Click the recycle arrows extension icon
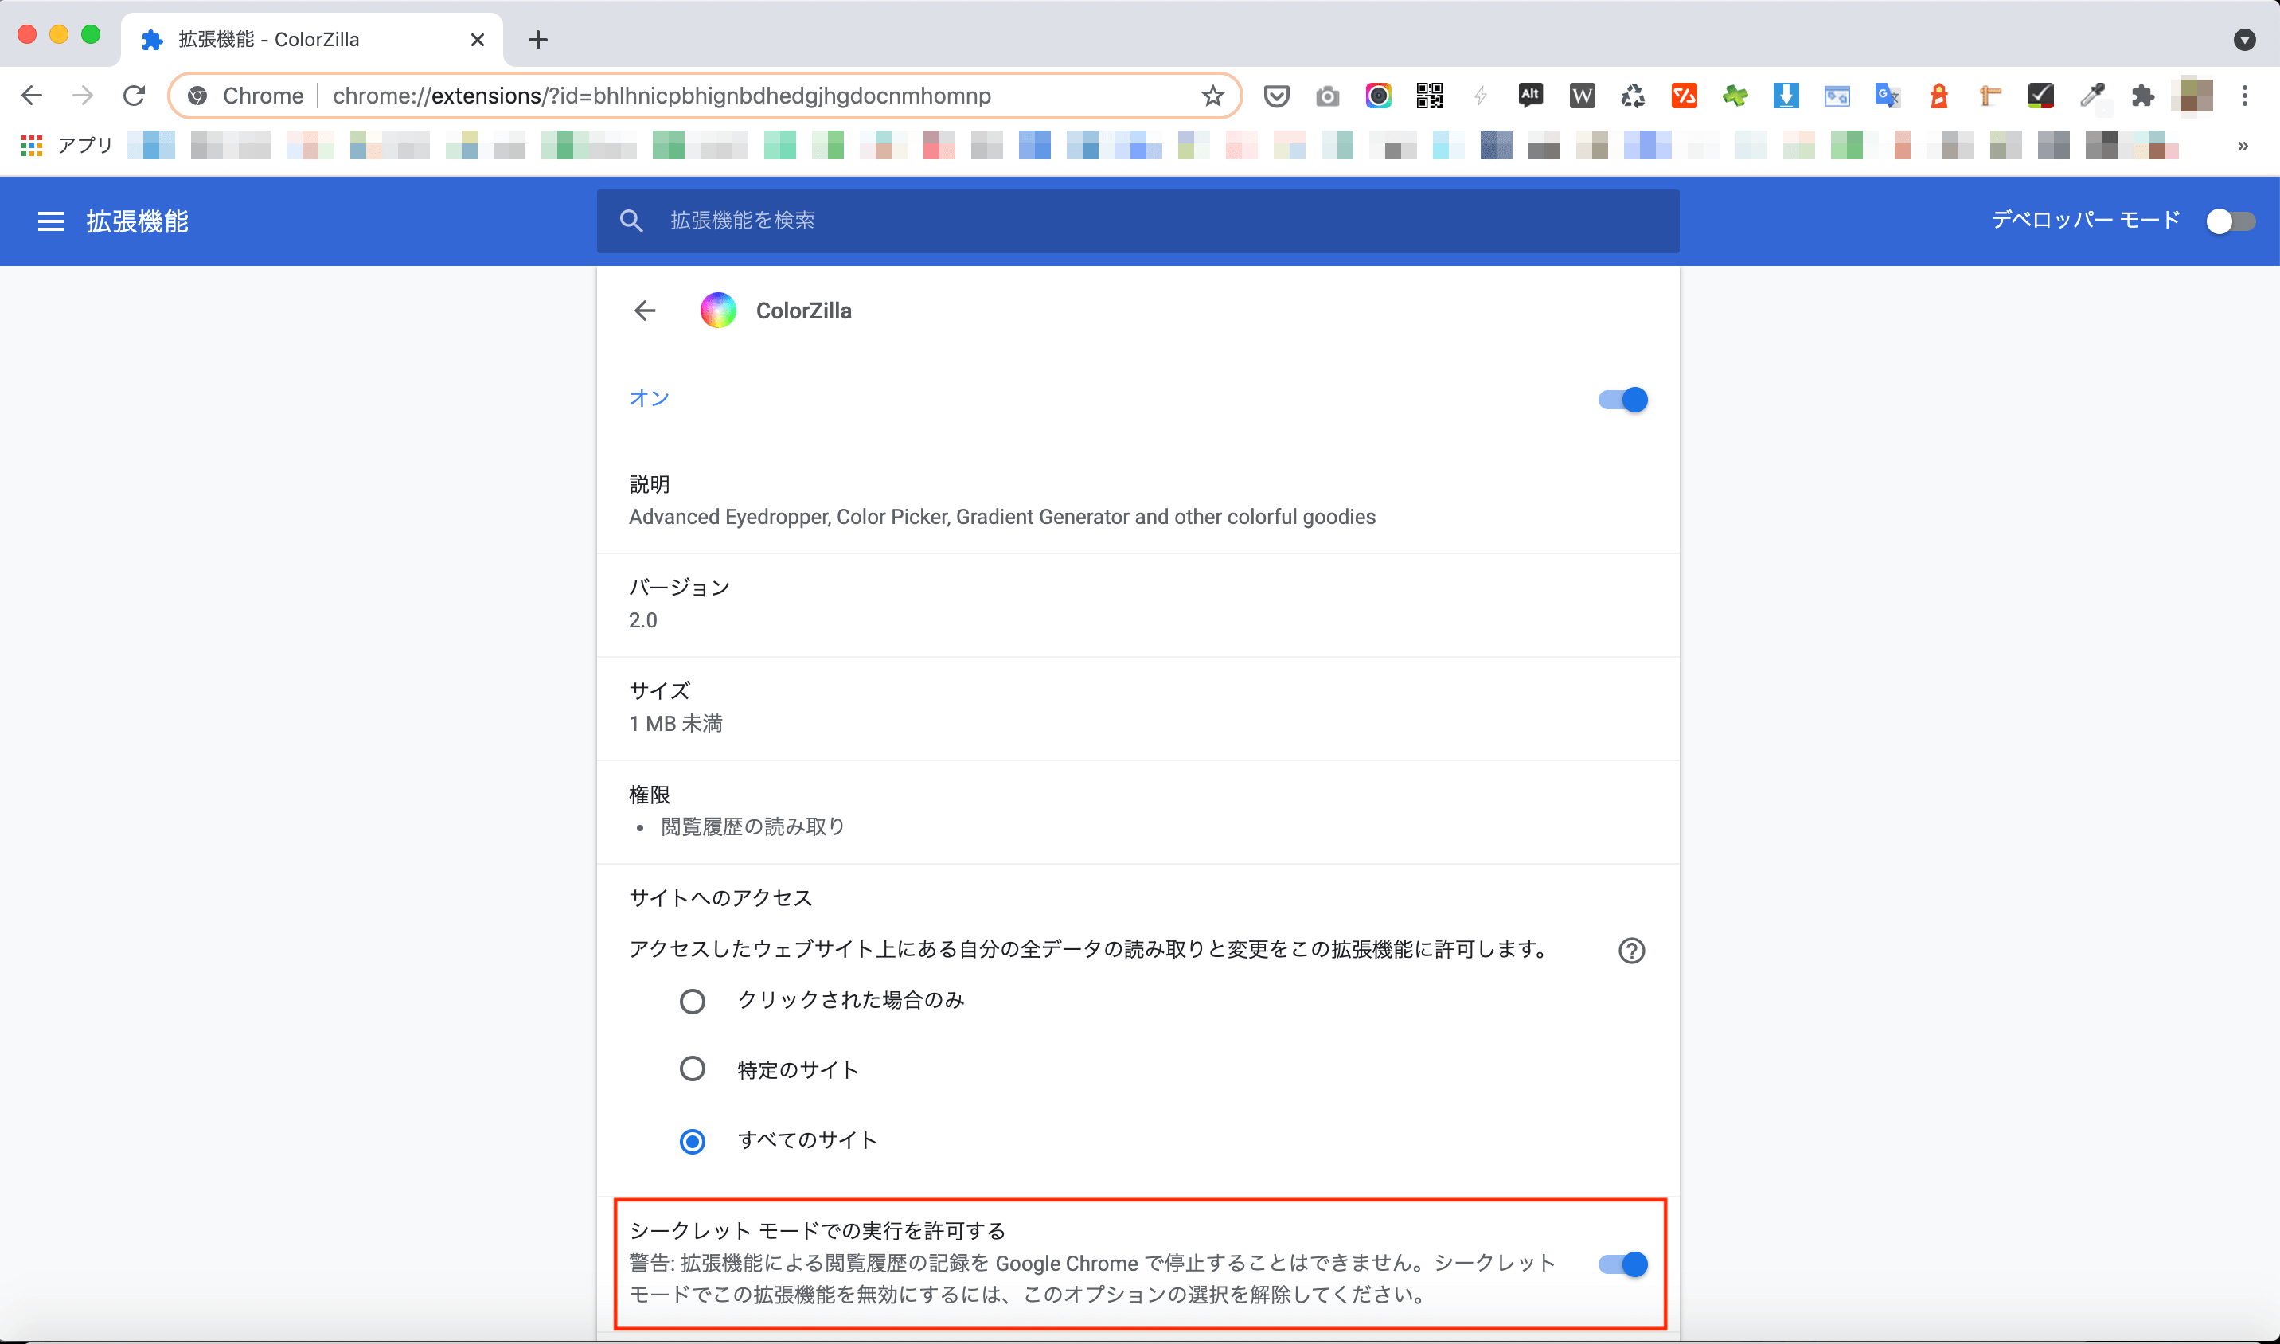Image resolution: width=2280 pixels, height=1344 pixels. (x=1633, y=96)
